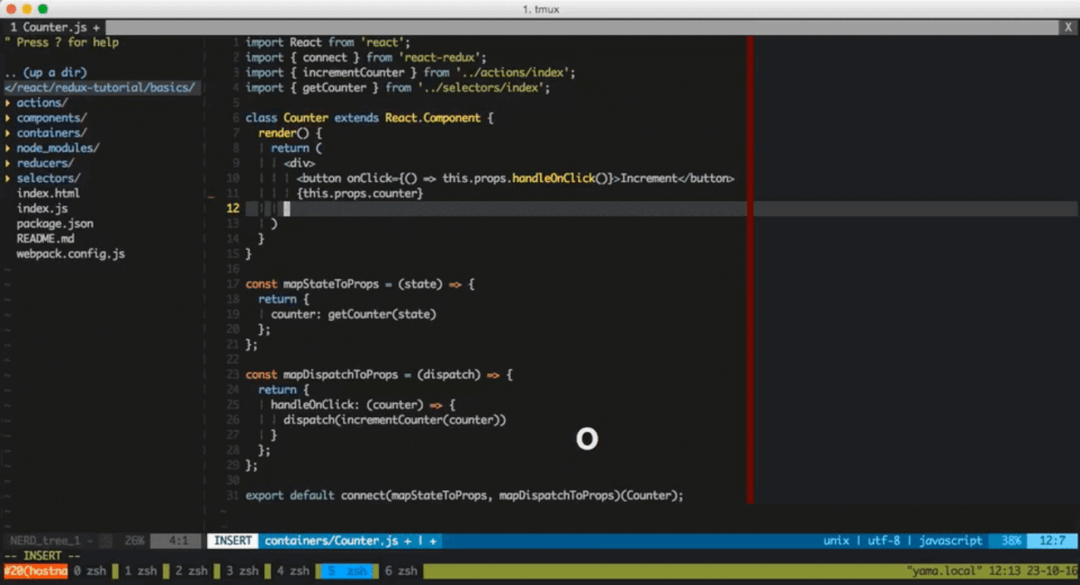
Task: Select tmux window 6 zsh
Action: tap(401, 571)
